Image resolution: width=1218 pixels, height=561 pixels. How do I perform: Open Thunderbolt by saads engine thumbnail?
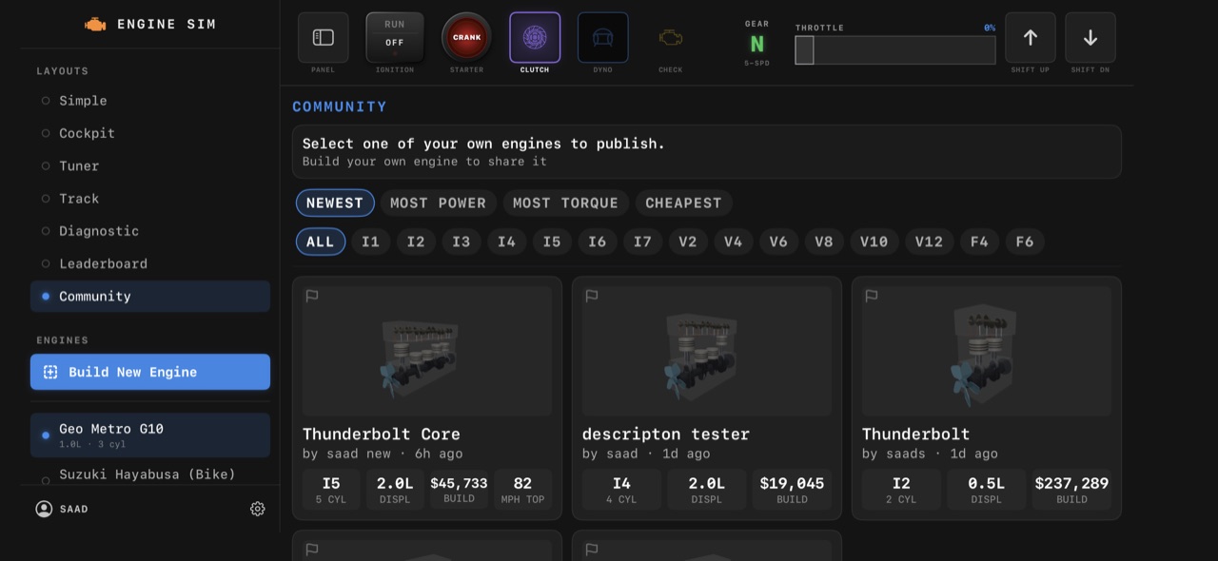point(987,351)
